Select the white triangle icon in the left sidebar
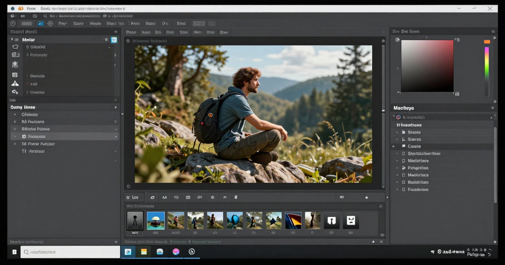This screenshot has width=505, height=265. point(15,83)
